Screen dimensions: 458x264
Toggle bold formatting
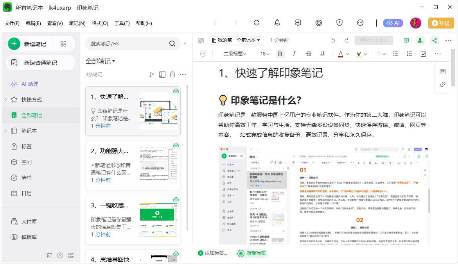click(280, 54)
